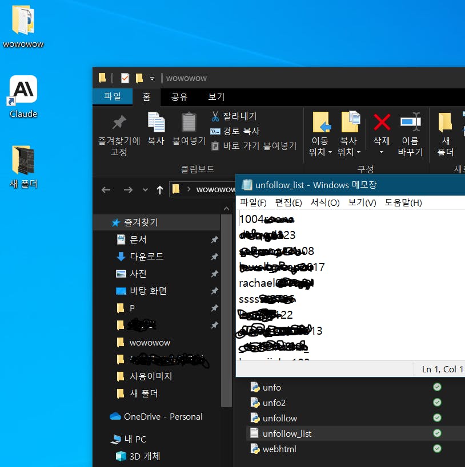Click the address bar breadcrumb chevron
The height and width of the screenshot is (467, 465).
pyautogui.click(x=189, y=189)
